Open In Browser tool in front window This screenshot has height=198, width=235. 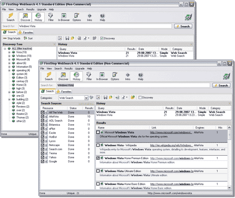pyautogui.click(x=102, y=76)
